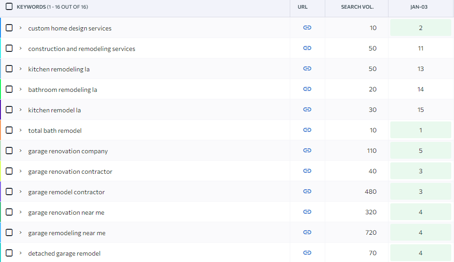454x262 pixels.
Task: Click rank value 15 in JAN-03 column
Action: [x=421, y=110]
